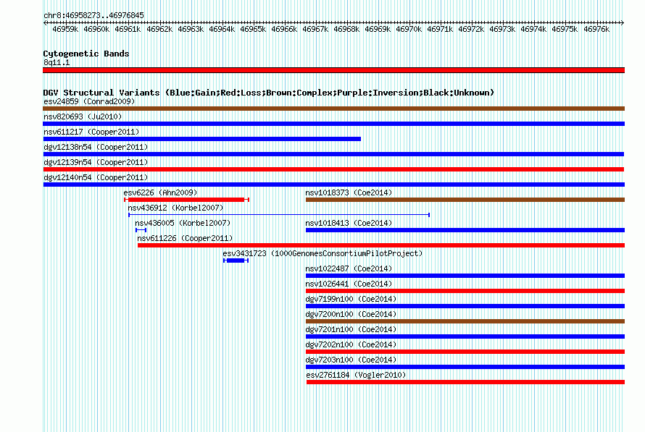Click the dgv7202n100 (Coe2014) red bar
The width and height of the screenshot is (645, 432).
pyautogui.click(x=465, y=352)
